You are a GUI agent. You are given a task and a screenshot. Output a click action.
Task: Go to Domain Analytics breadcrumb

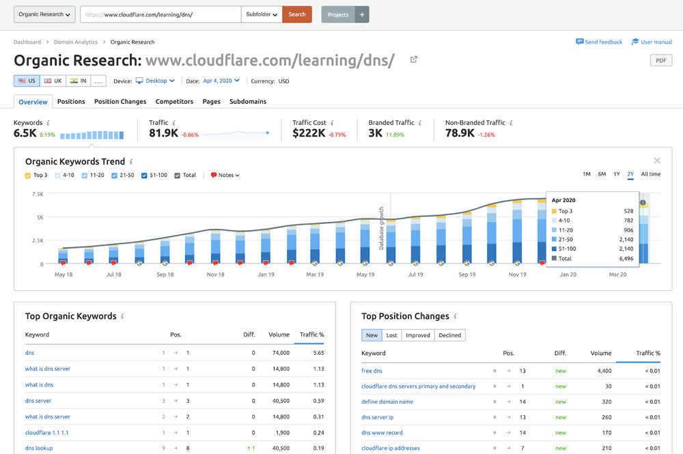pos(75,42)
